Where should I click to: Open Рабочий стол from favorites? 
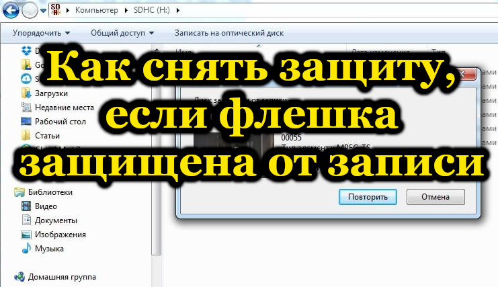59,121
